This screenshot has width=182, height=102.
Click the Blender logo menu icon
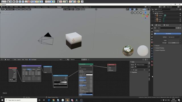click(x=2, y=7)
